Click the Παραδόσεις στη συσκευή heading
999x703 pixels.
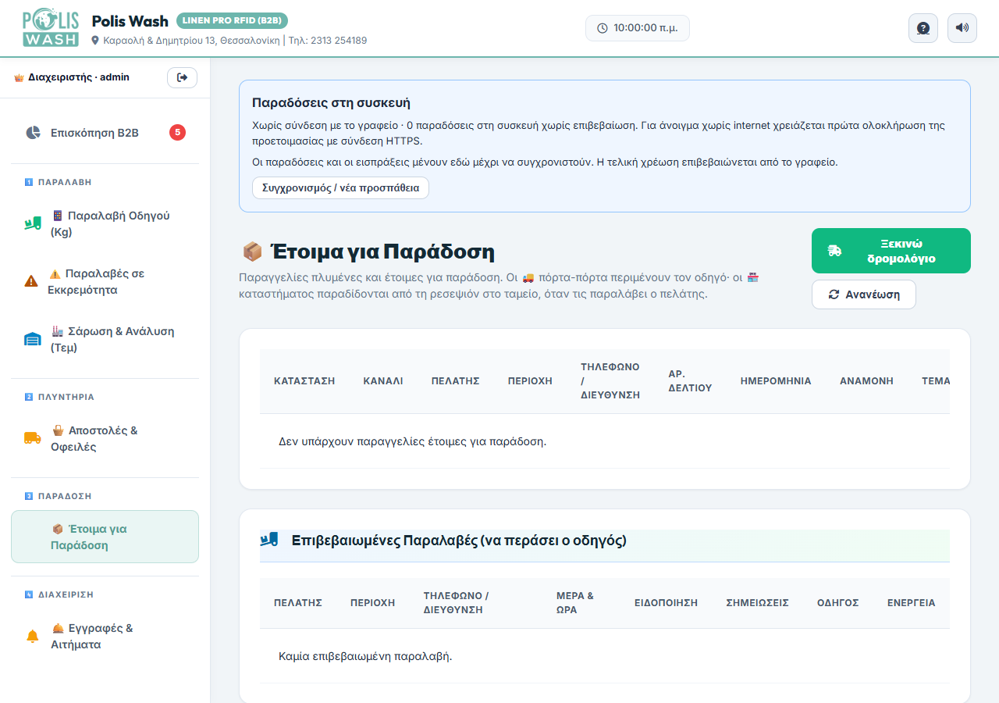331,102
